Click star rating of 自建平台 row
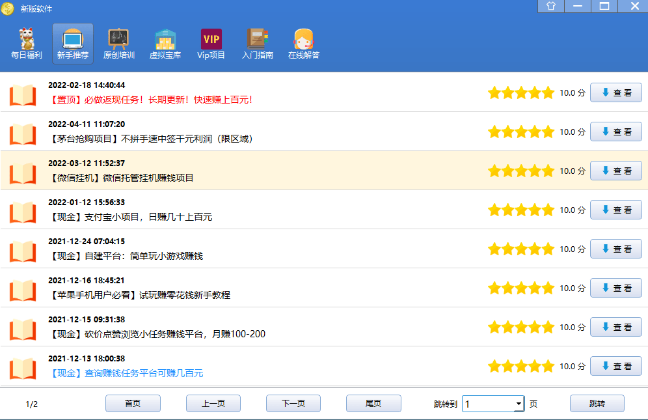Image resolution: width=648 pixels, height=420 pixels. pos(520,249)
